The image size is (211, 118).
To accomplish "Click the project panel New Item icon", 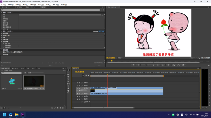I will [60, 108].
